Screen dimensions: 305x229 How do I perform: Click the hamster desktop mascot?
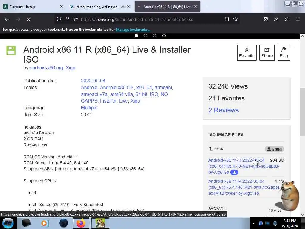pos(287,196)
